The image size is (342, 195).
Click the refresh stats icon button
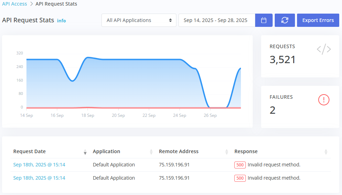point(285,20)
